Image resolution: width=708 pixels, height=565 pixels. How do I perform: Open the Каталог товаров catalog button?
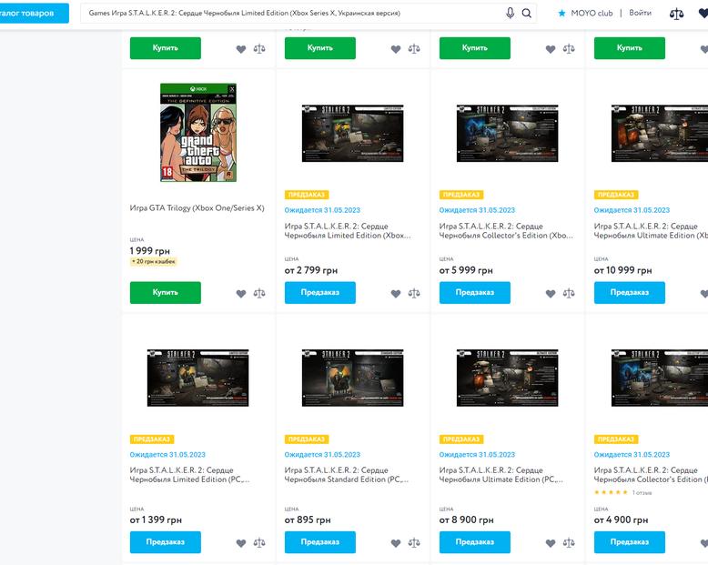tap(35, 13)
